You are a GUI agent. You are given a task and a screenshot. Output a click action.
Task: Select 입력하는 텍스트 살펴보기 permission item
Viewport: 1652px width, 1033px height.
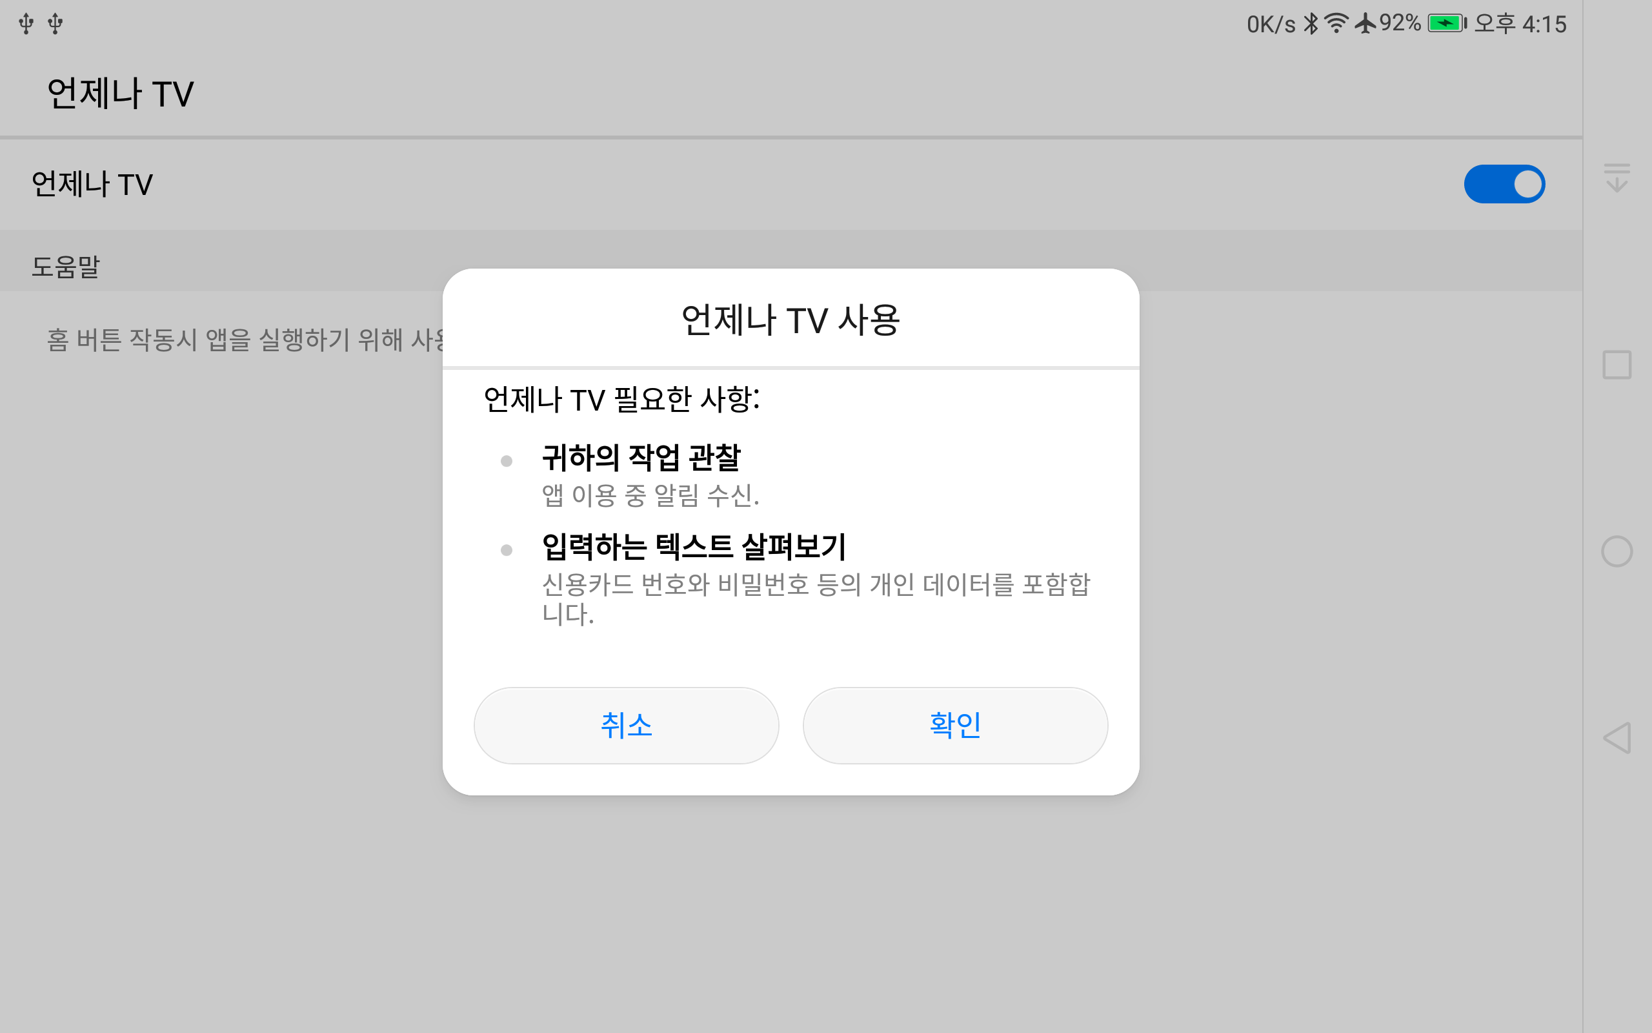click(693, 547)
